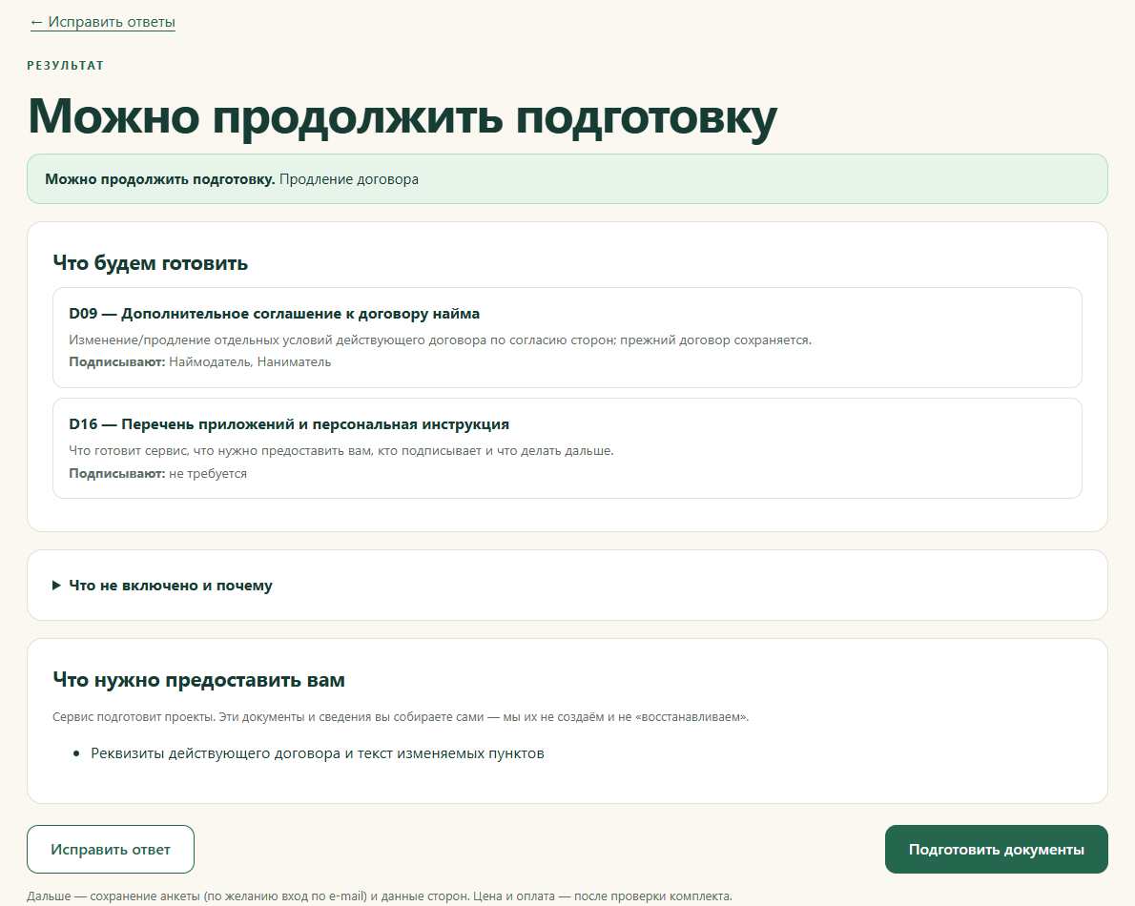The image size is (1135, 906).
Task: Click the 'Исправить ответ' button
Action: pyautogui.click(x=110, y=849)
